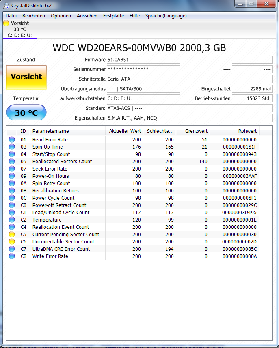
Task: Click status icon for Start/Stop Count
Action: tap(12, 154)
